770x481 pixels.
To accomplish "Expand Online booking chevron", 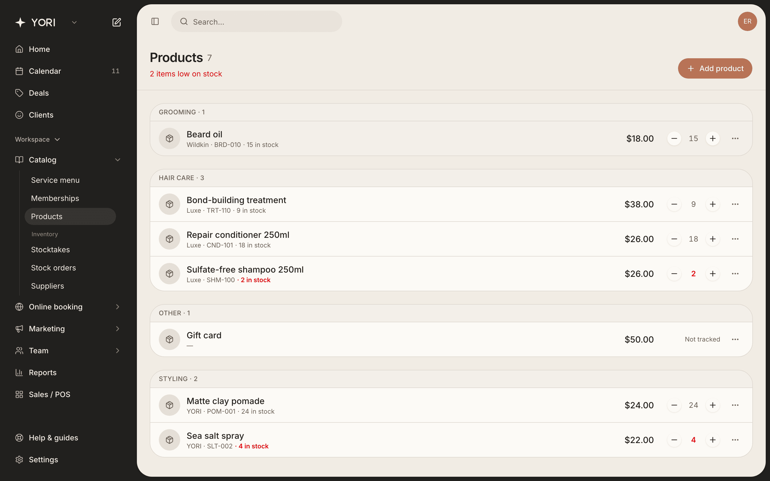I will tap(117, 307).
